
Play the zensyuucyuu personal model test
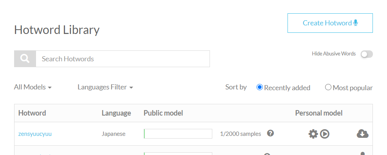pos(325,134)
